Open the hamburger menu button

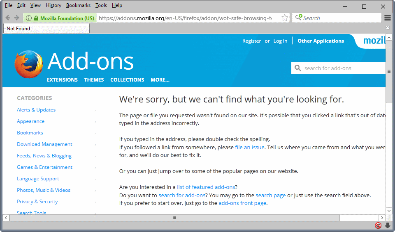388,18
